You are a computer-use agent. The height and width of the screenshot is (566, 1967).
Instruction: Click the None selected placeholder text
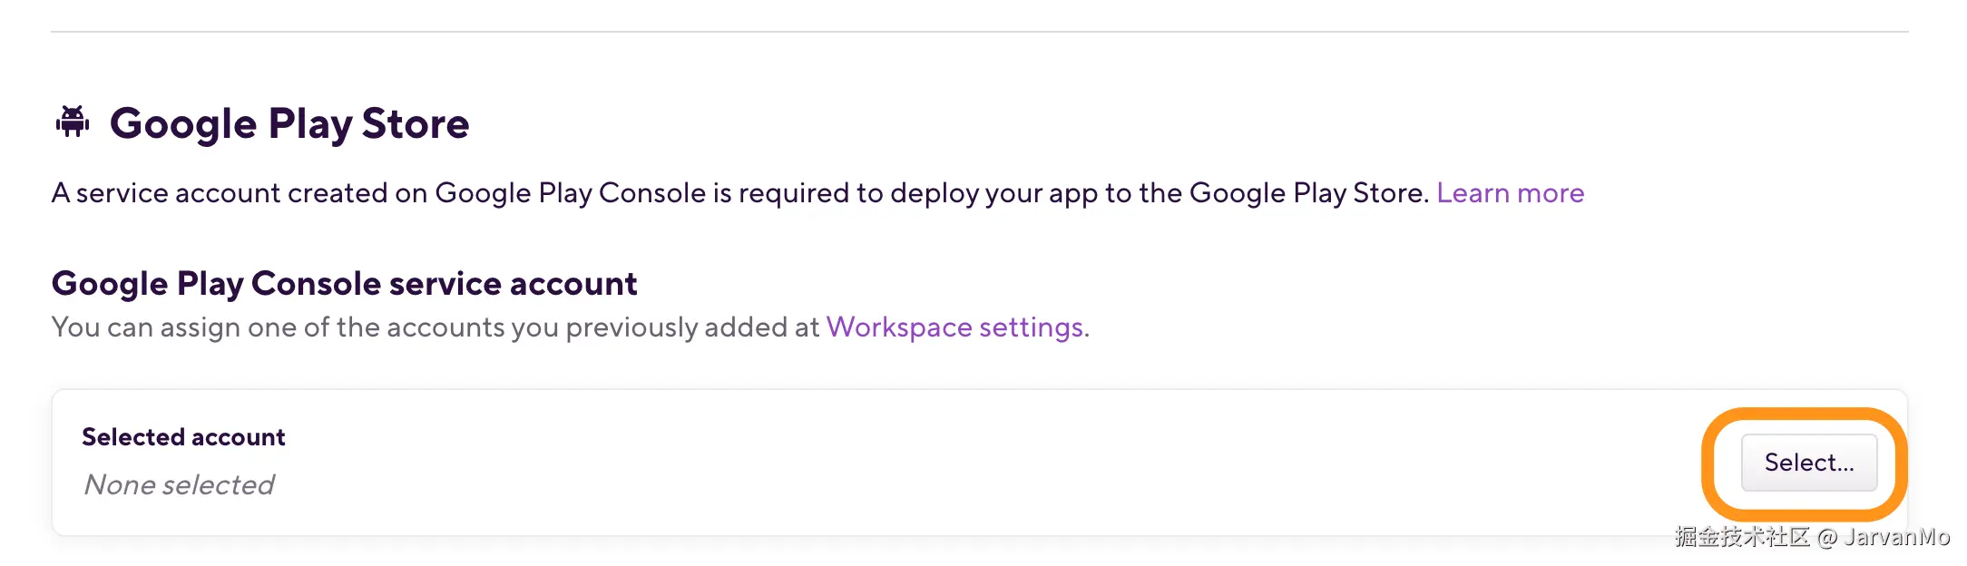point(179,485)
